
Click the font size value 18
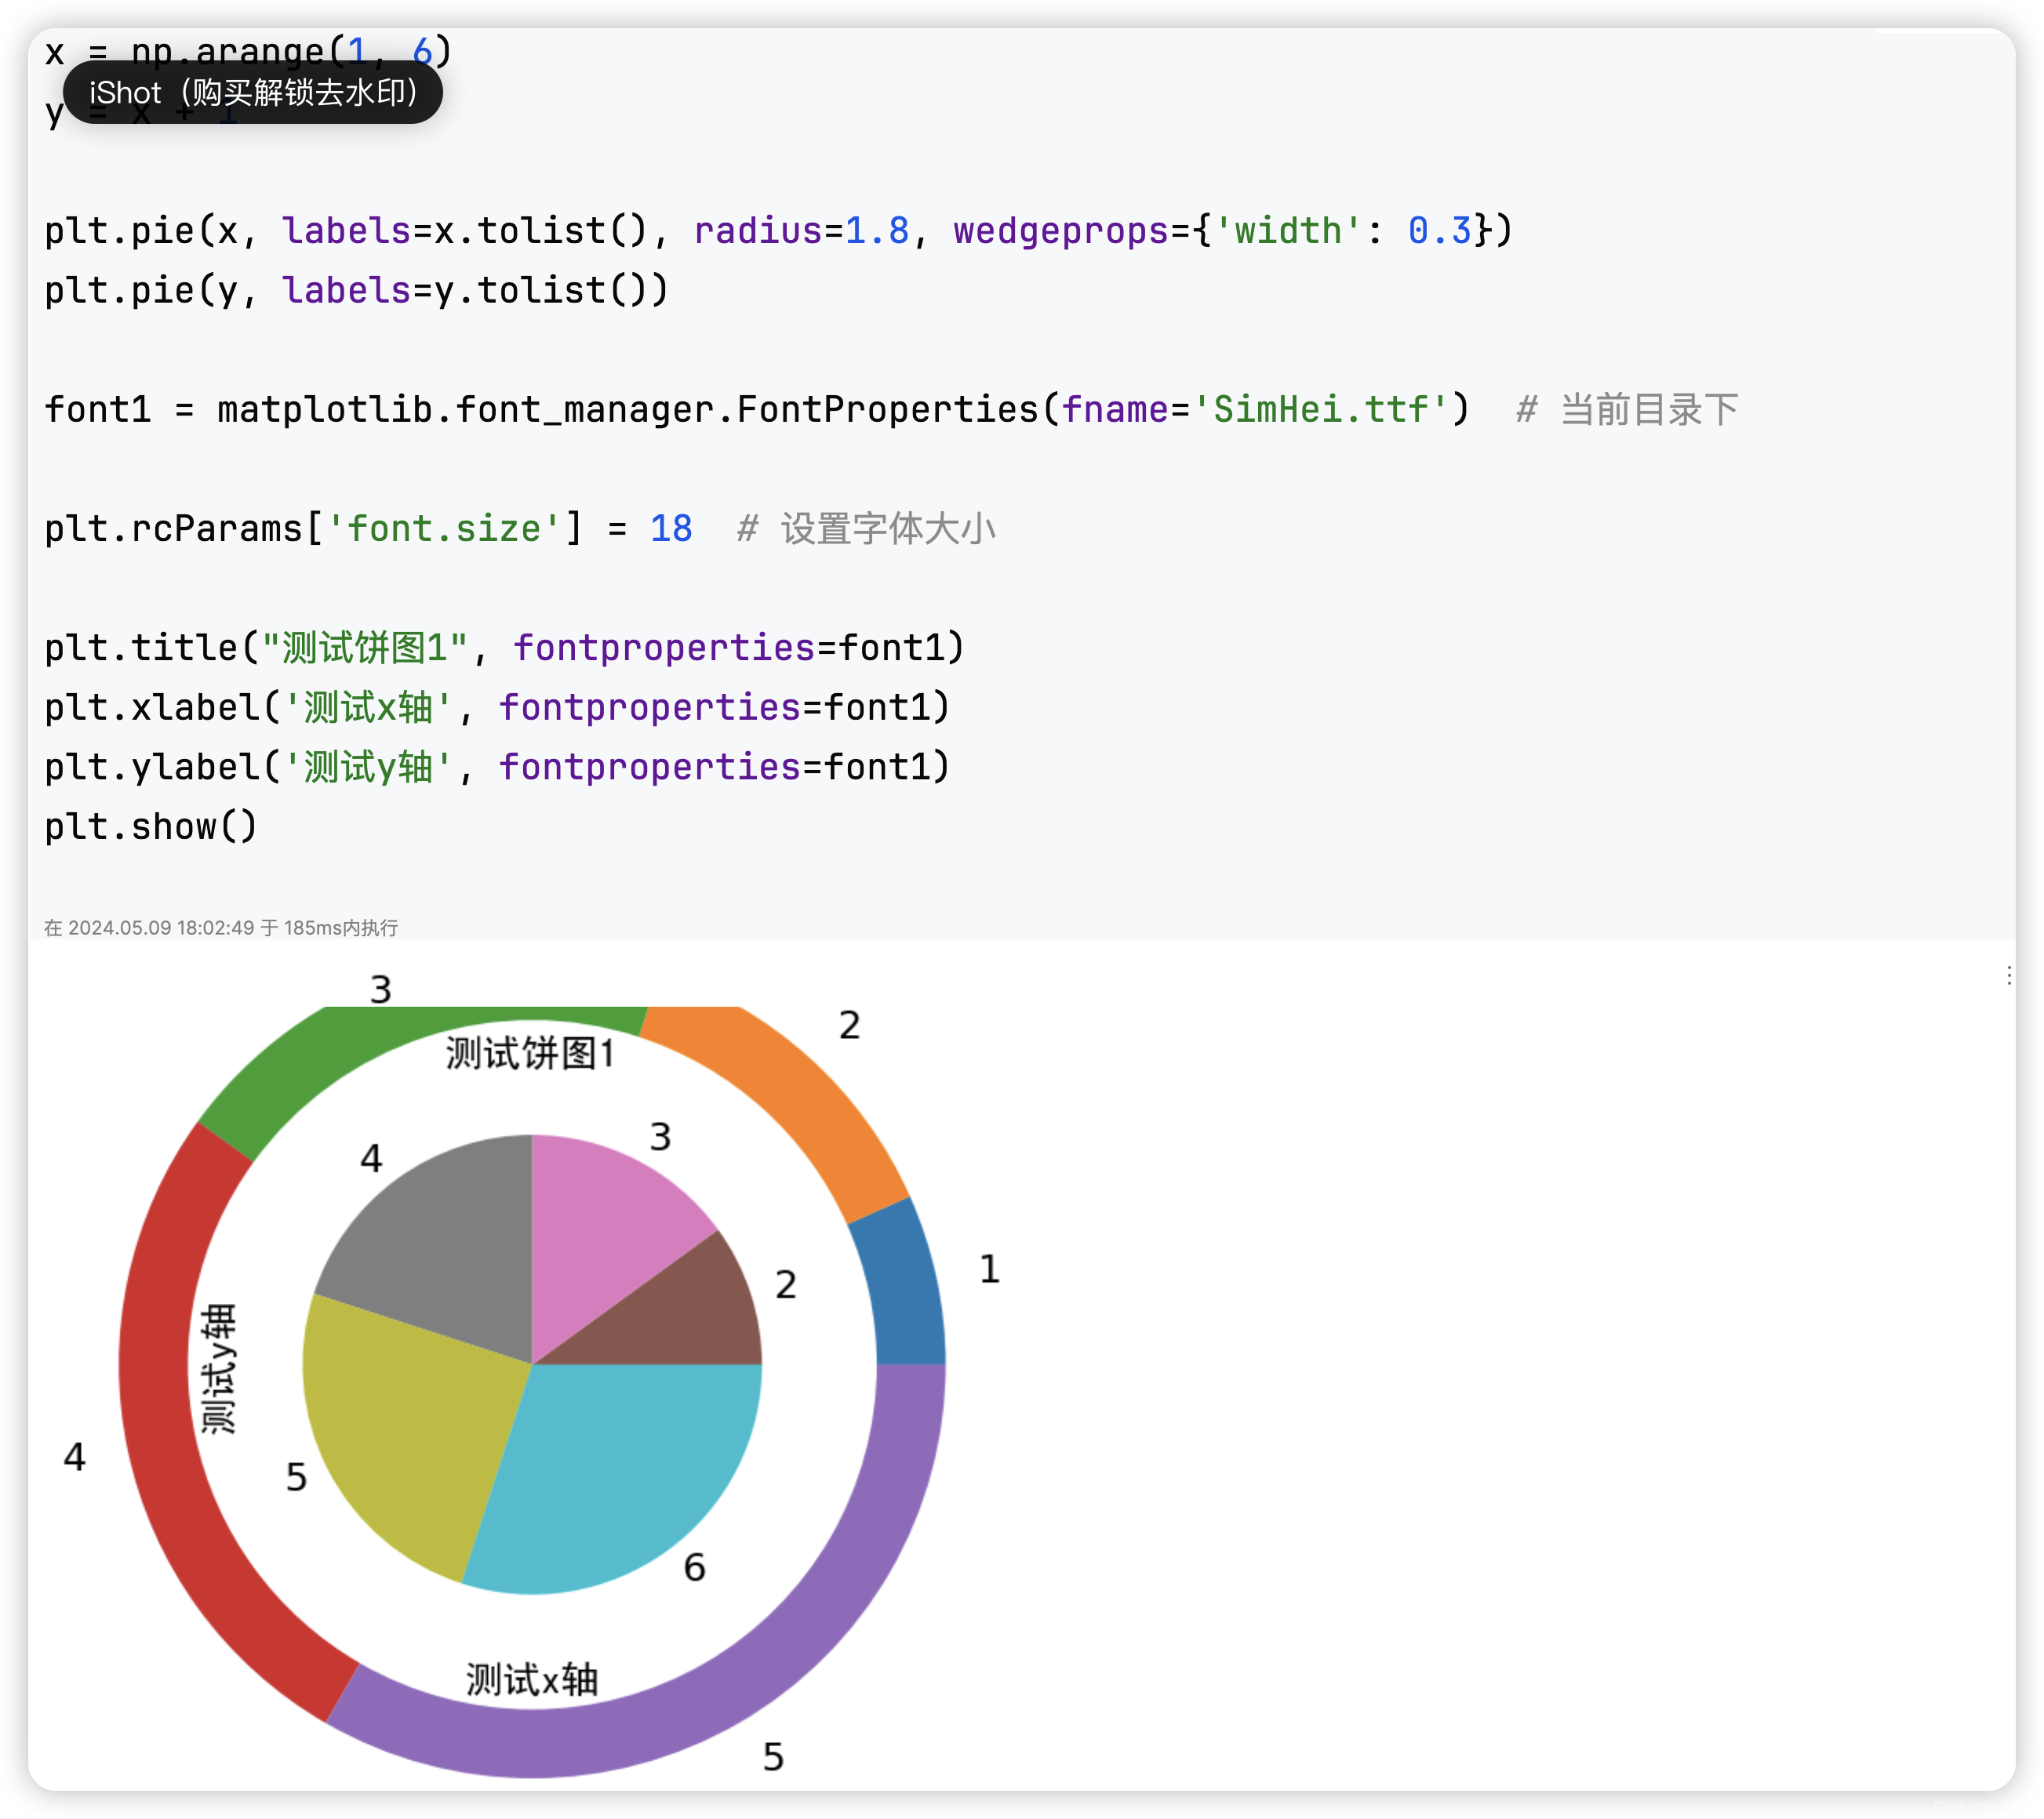point(671,528)
